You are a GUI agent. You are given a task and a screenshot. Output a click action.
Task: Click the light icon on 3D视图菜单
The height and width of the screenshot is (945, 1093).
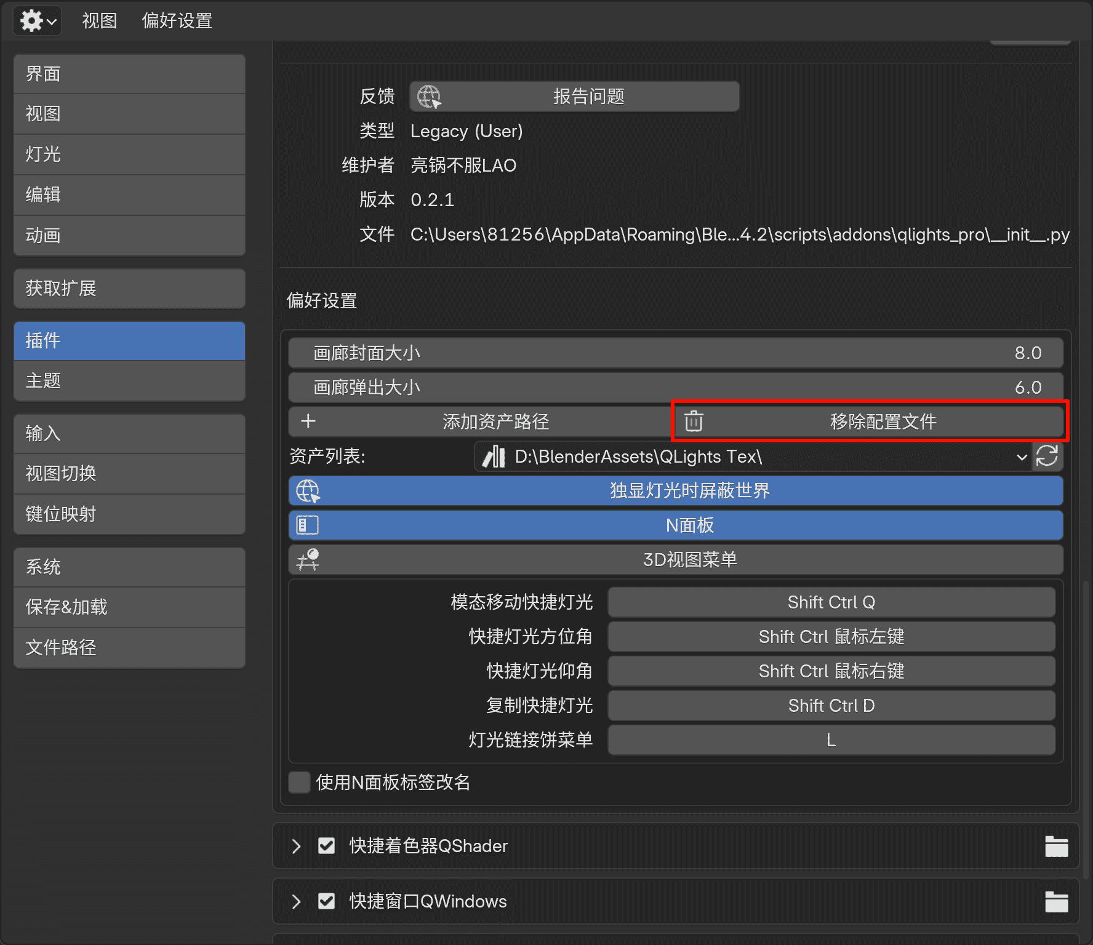308,560
